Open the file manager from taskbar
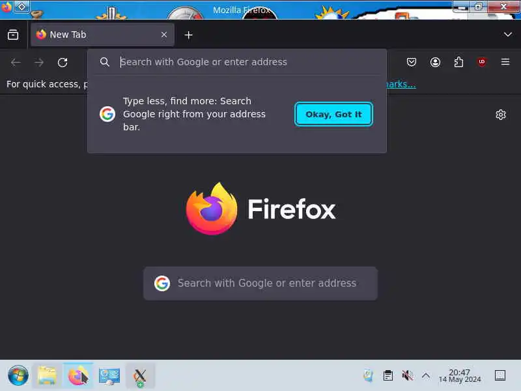Image resolution: width=521 pixels, height=391 pixels. point(47,376)
